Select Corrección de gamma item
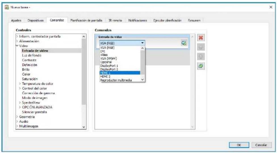Viewport: 277px width, 153px height. pos(38,93)
